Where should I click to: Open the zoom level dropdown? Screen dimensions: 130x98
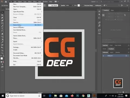[12, 93]
